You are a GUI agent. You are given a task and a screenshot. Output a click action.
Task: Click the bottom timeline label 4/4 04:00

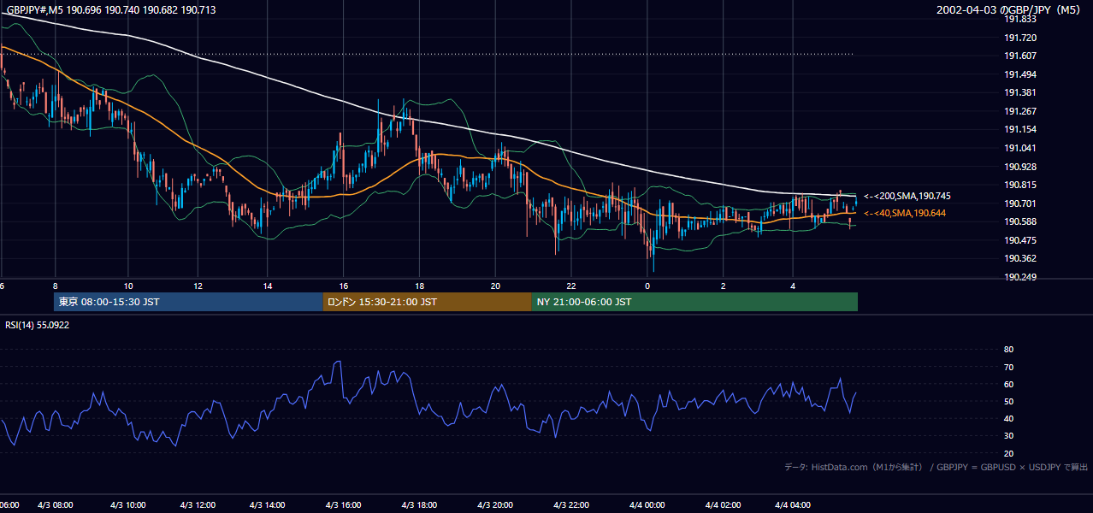click(793, 505)
